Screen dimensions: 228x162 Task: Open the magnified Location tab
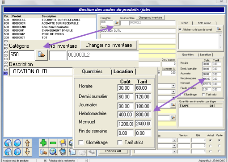pos(123,71)
